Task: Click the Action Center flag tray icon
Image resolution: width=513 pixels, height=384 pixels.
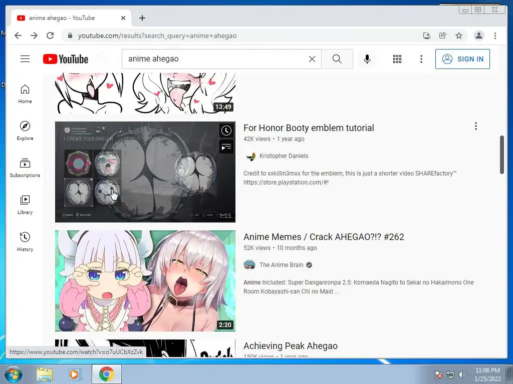Action: [438, 374]
